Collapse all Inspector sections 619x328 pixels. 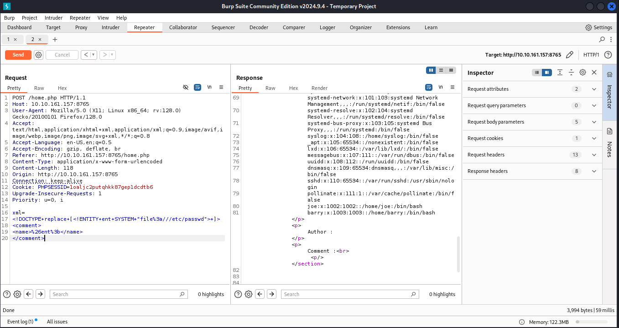pyautogui.click(x=571, y=73)
